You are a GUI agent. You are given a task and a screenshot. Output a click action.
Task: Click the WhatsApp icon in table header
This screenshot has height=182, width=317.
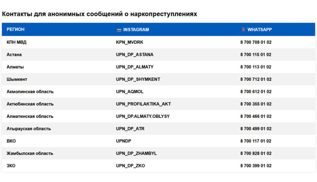pos(243,30)
